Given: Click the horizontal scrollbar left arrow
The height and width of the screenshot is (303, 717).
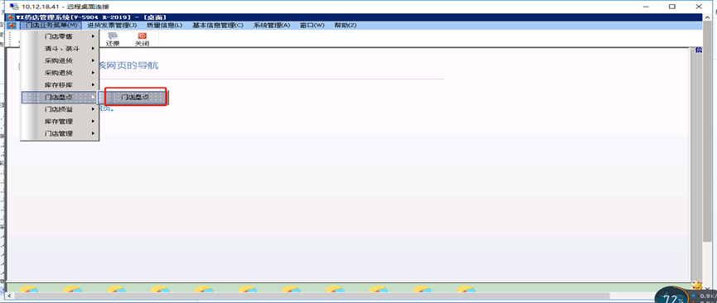Looking at the screenshot, I should (10, 296).
